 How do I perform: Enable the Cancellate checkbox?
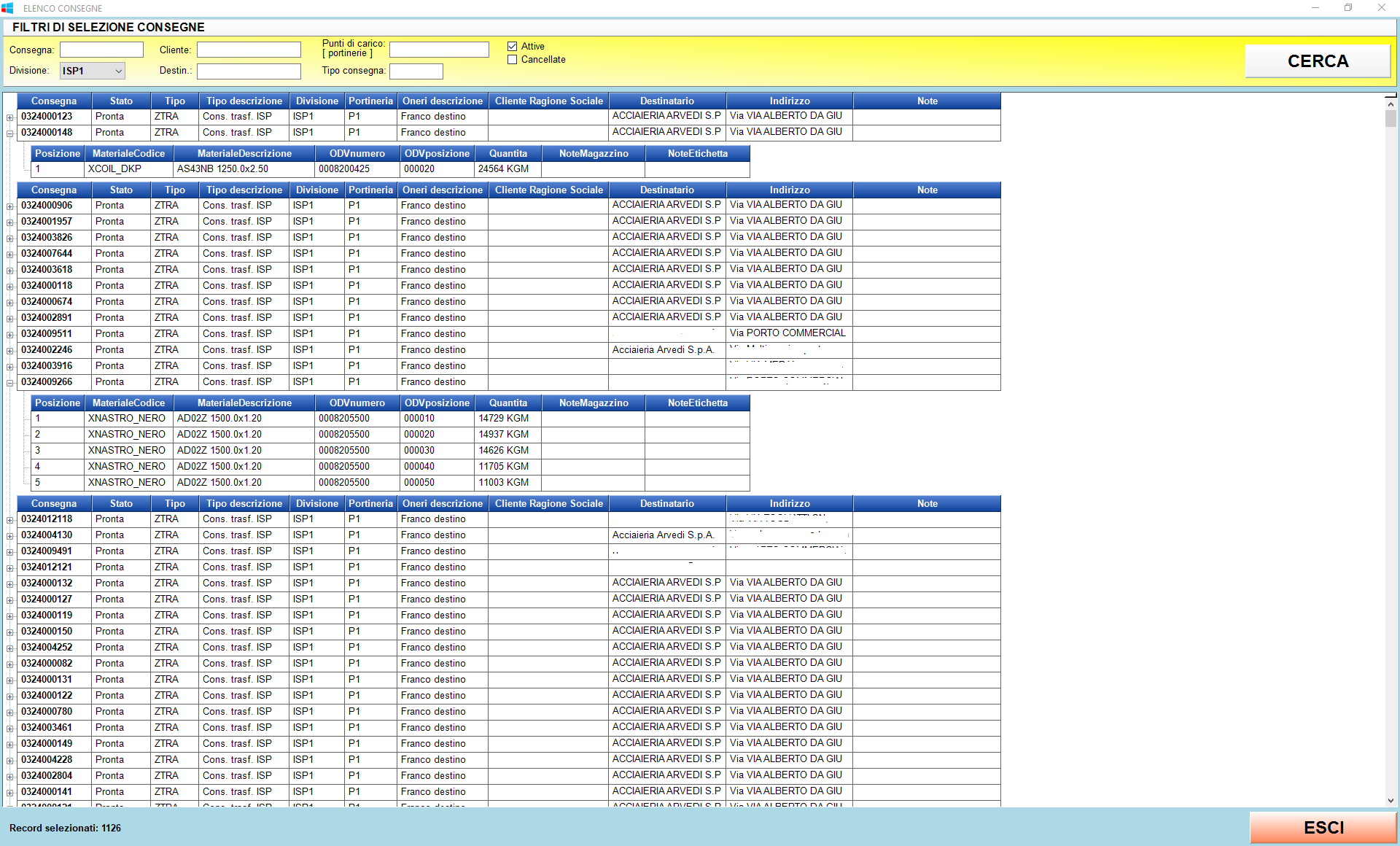[x=512, y=60]
